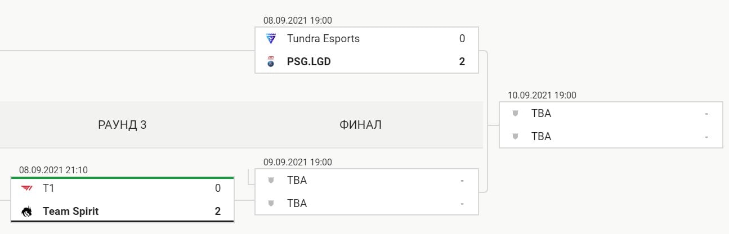Click the T1 red logo
729x234 pixels.
(27, 188)
